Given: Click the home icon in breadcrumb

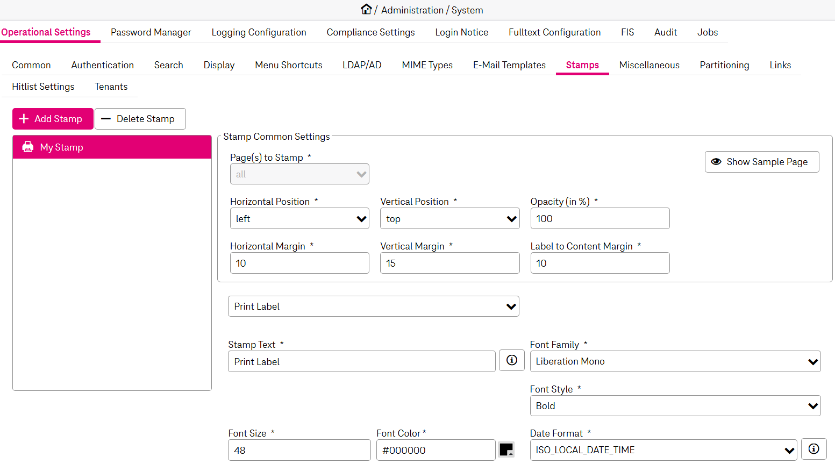Looking at the screenshot, I should (x=366, y=9).
